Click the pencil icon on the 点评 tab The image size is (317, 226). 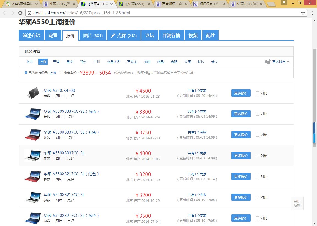pyautogui.click(x=113, y=36)
